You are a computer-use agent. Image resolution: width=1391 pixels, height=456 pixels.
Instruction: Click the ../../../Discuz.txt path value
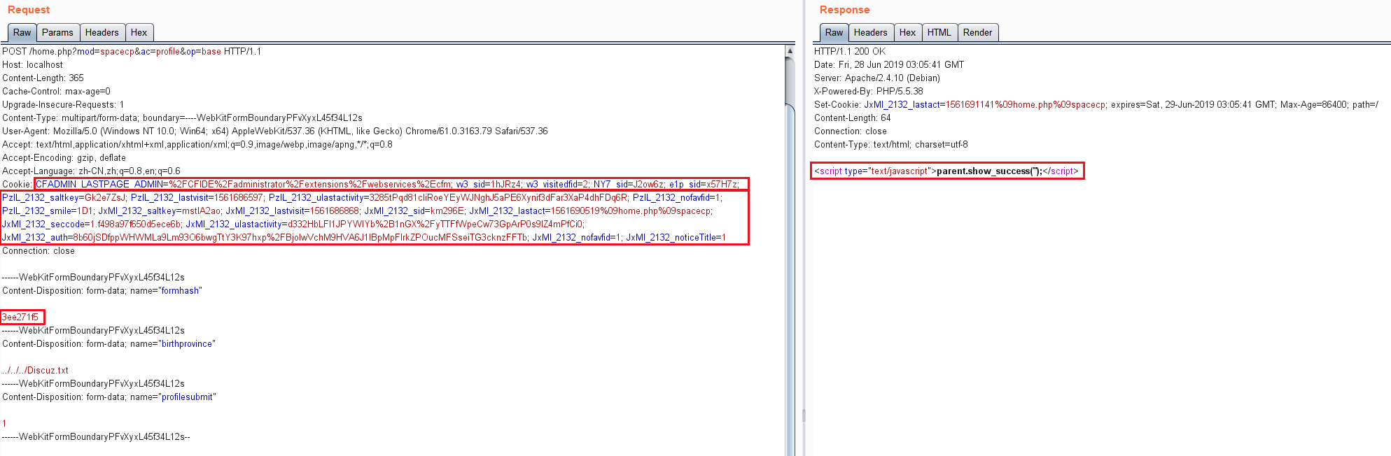[35, 371]
